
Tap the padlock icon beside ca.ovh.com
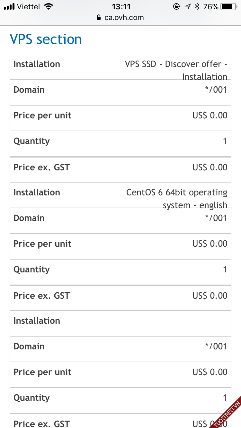pyautogui.click(x=99, y=18)
